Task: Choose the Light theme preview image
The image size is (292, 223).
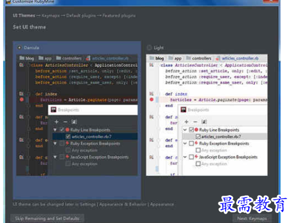Action: tap(207, 115)
